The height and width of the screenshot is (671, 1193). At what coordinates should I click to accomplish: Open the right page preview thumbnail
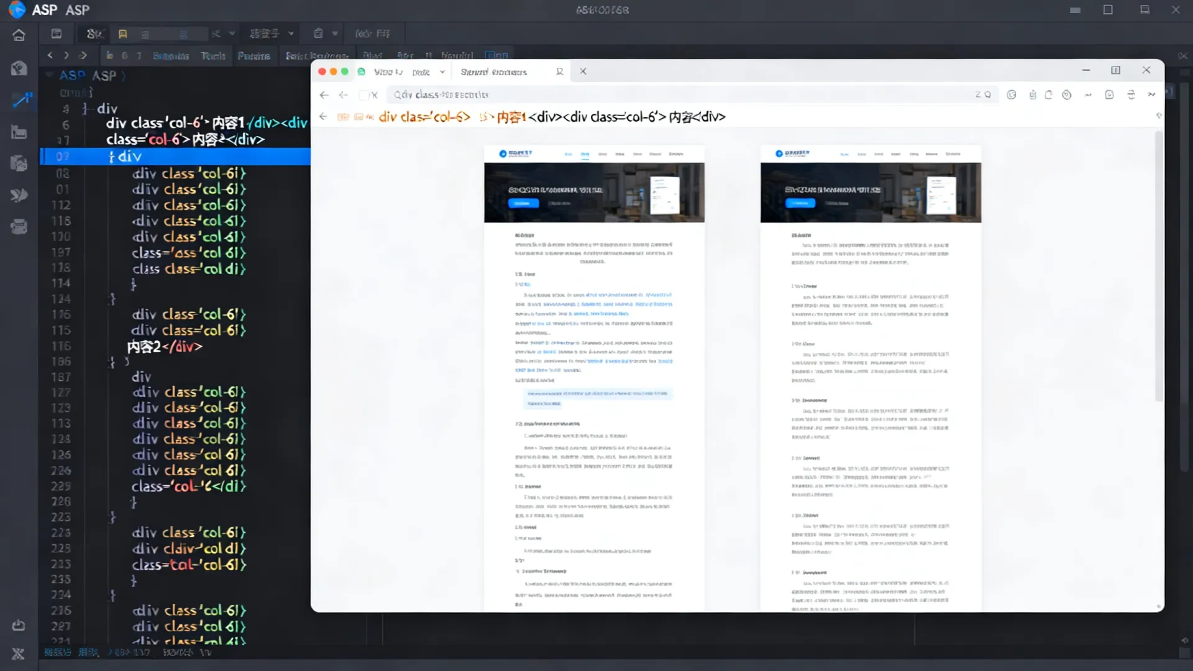click(871, 378)
